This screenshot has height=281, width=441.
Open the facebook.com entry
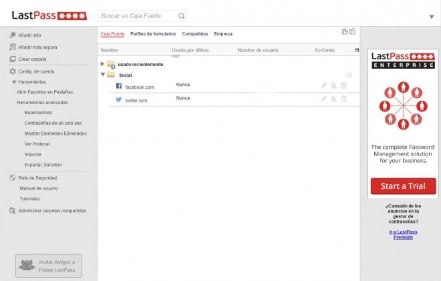[140, 87]
